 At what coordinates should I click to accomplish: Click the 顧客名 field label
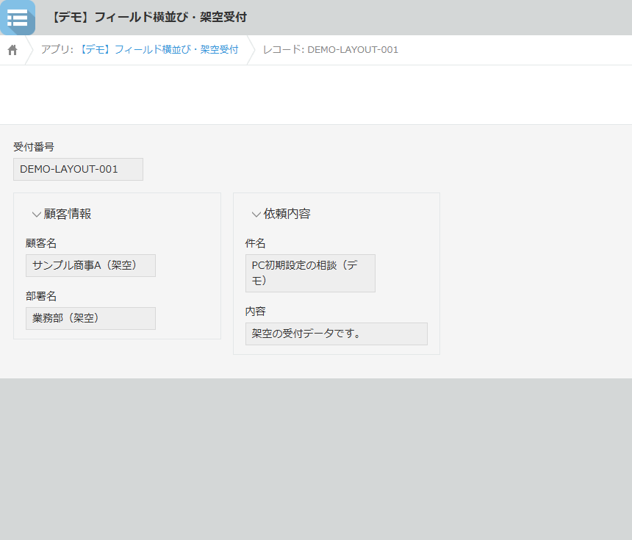coord(41,243)
